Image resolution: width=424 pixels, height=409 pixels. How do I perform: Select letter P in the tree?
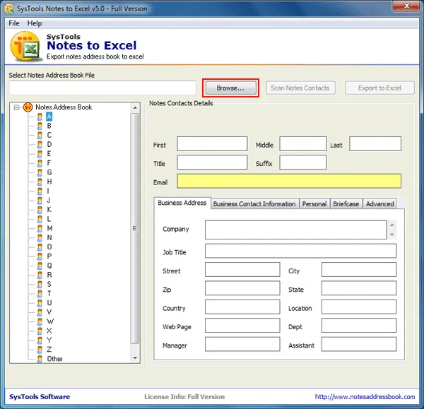pyautogui.click(x=49, y=256)
